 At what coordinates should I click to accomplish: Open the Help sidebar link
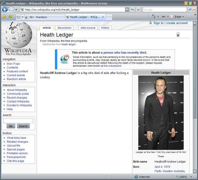pyautogui.click(x=10, y=109)
